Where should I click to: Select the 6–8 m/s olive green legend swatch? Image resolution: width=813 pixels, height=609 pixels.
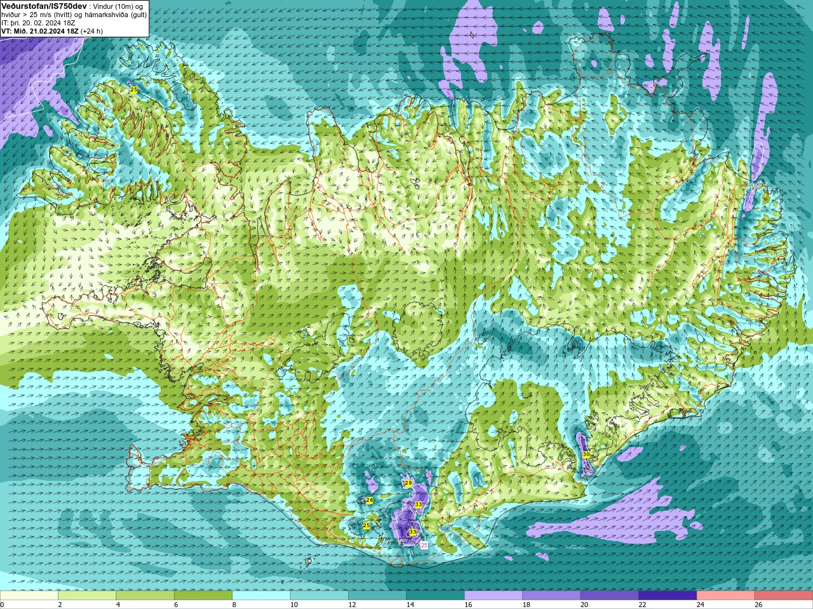(x=203, y=596)
